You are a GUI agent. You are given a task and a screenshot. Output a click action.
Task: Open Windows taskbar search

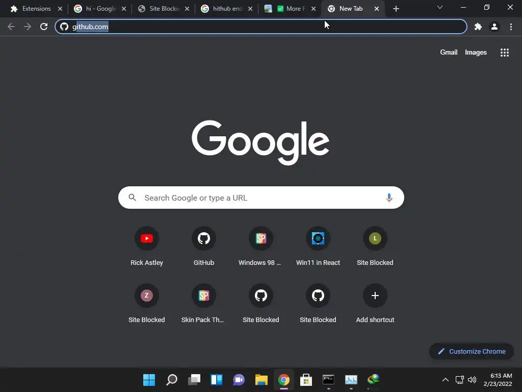point(172,380)
